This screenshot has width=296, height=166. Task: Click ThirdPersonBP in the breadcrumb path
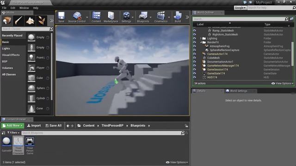pos(112,125)
